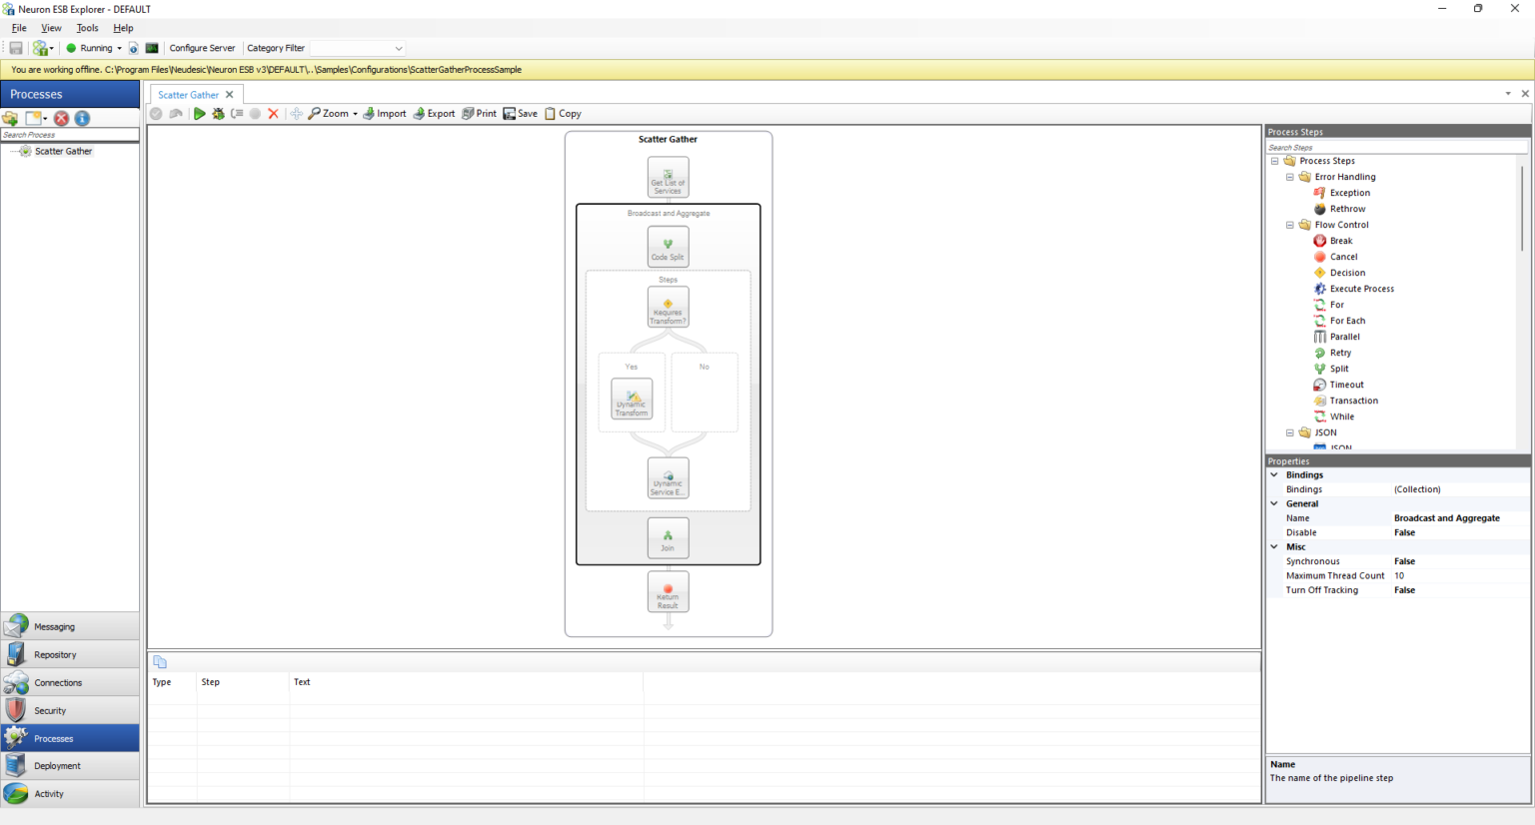The height and width of the screenshot is (825, 1535).
Task: Toggle the Disable property value False
Action: coord(1404,532)
